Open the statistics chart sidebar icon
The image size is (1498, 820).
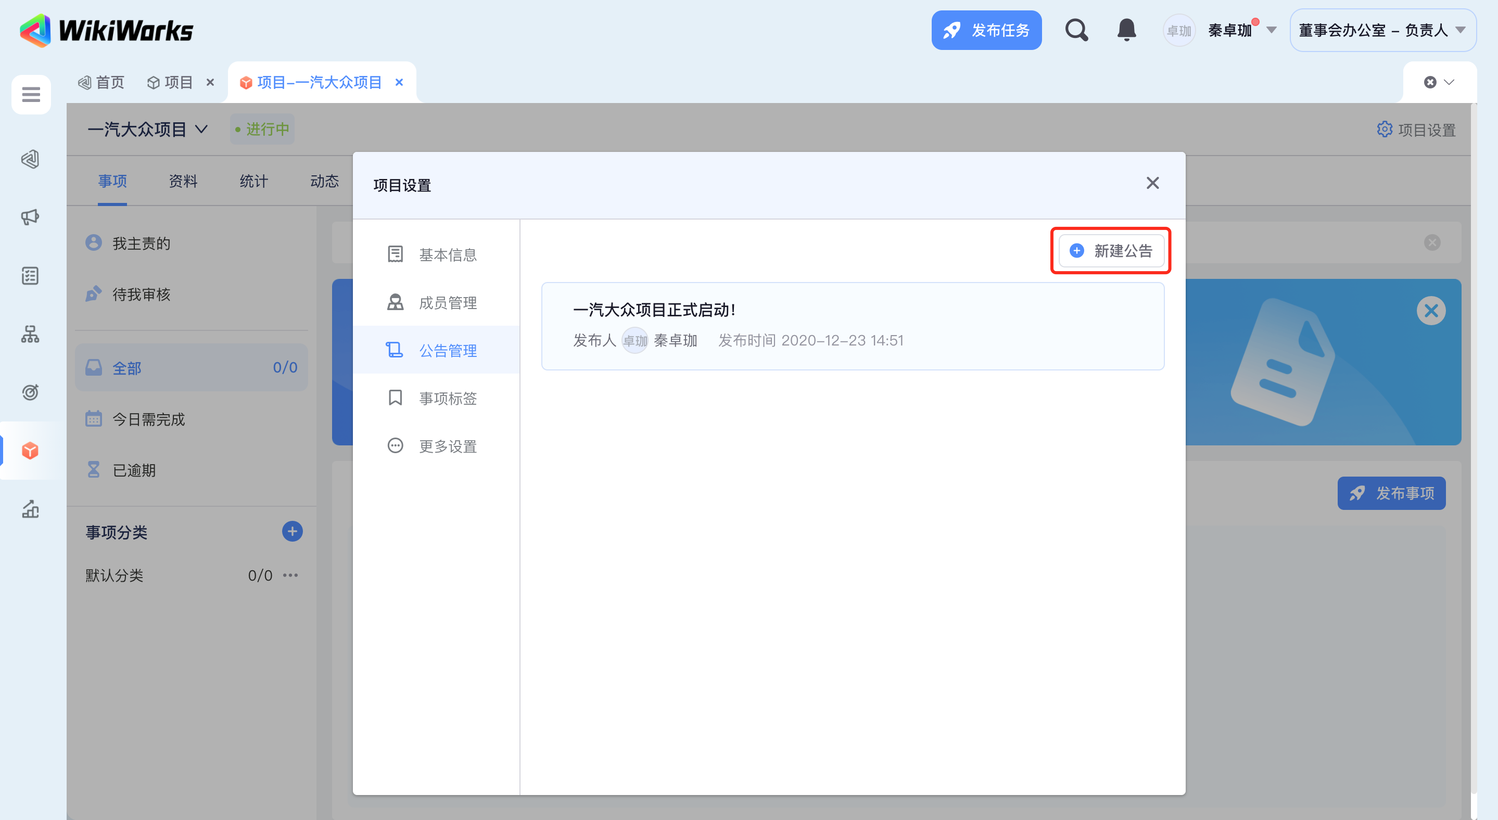click(x=30, y=509)
